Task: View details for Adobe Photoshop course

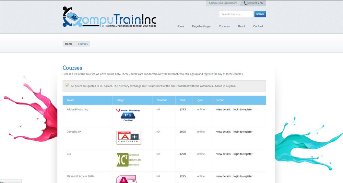Action: click(223, 110)
